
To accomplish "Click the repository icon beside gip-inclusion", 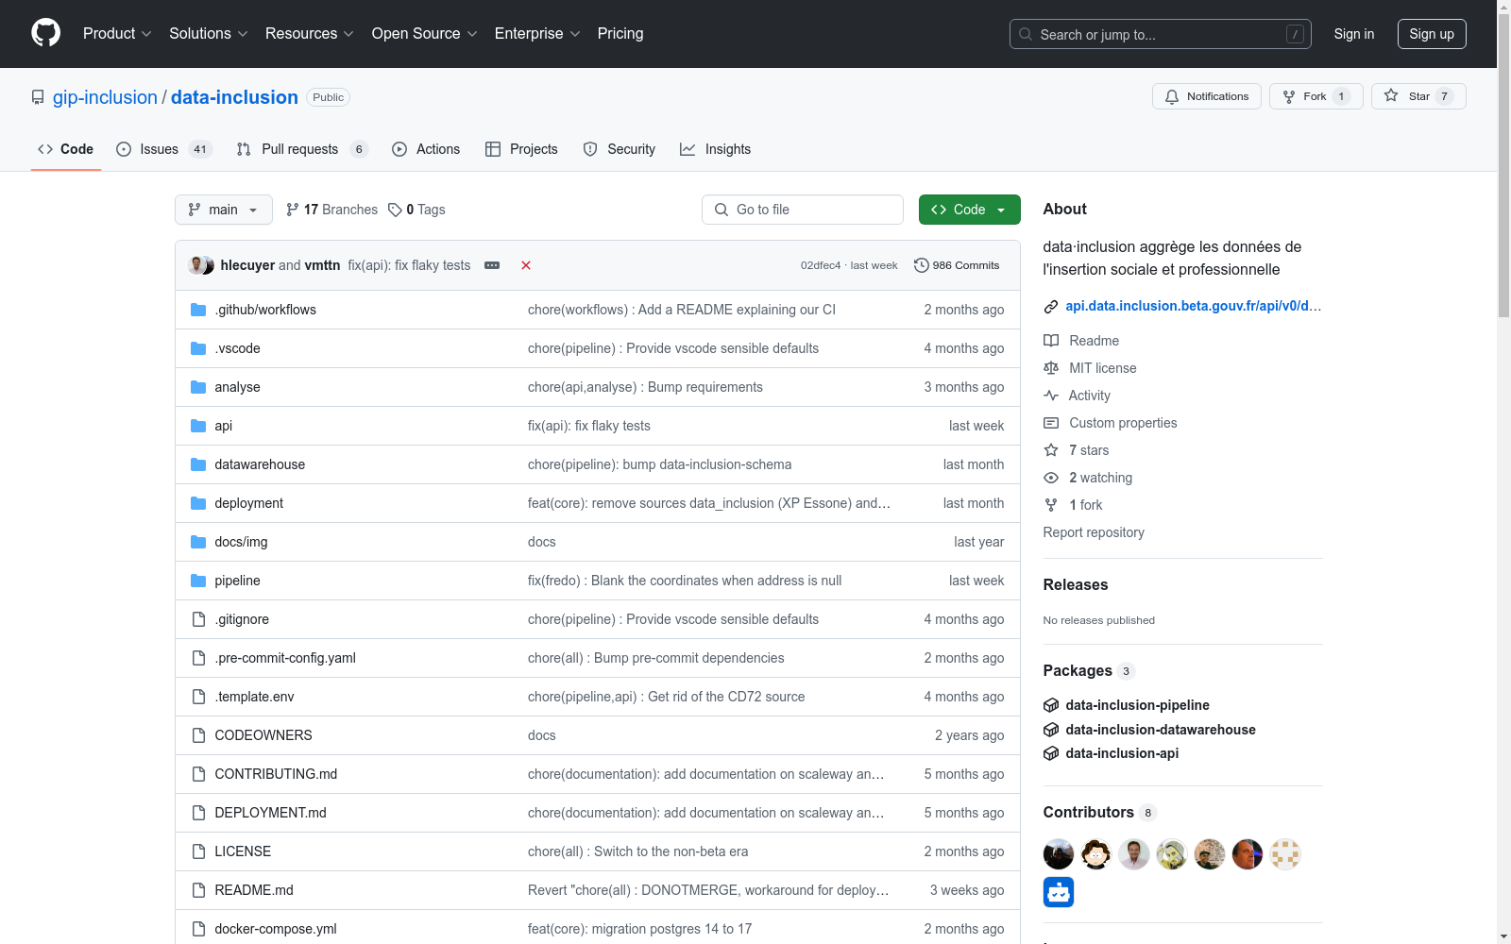I will [x=38, y=97].
